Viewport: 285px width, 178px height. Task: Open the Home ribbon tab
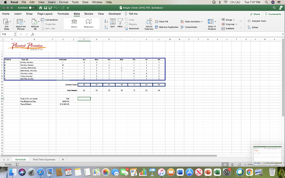click(6, 14)
